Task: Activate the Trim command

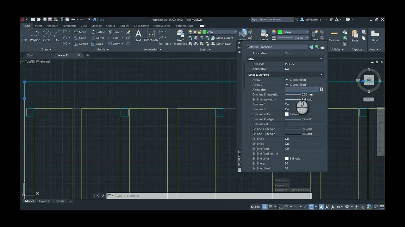Action: click(113, 32)
